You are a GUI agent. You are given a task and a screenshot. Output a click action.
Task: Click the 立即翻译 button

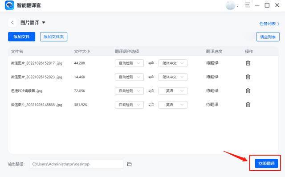tap(266, 163)
